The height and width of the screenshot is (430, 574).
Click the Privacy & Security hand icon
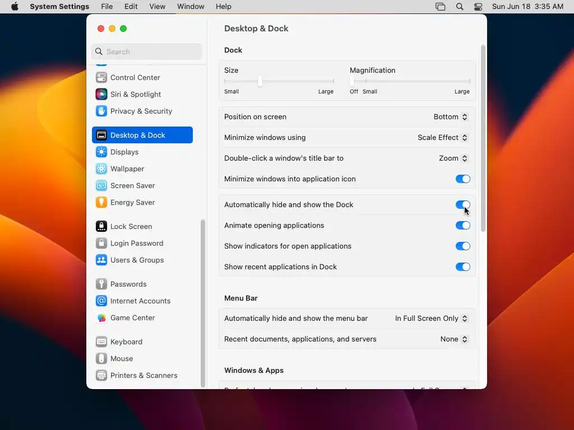click(x=101, y=111)
